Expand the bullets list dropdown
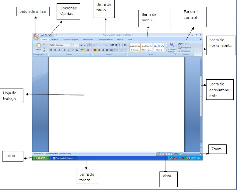The width and height of the screenshot is (237, 190). [98, 45]
